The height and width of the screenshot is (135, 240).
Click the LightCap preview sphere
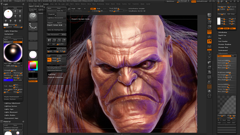pos(13,52)
